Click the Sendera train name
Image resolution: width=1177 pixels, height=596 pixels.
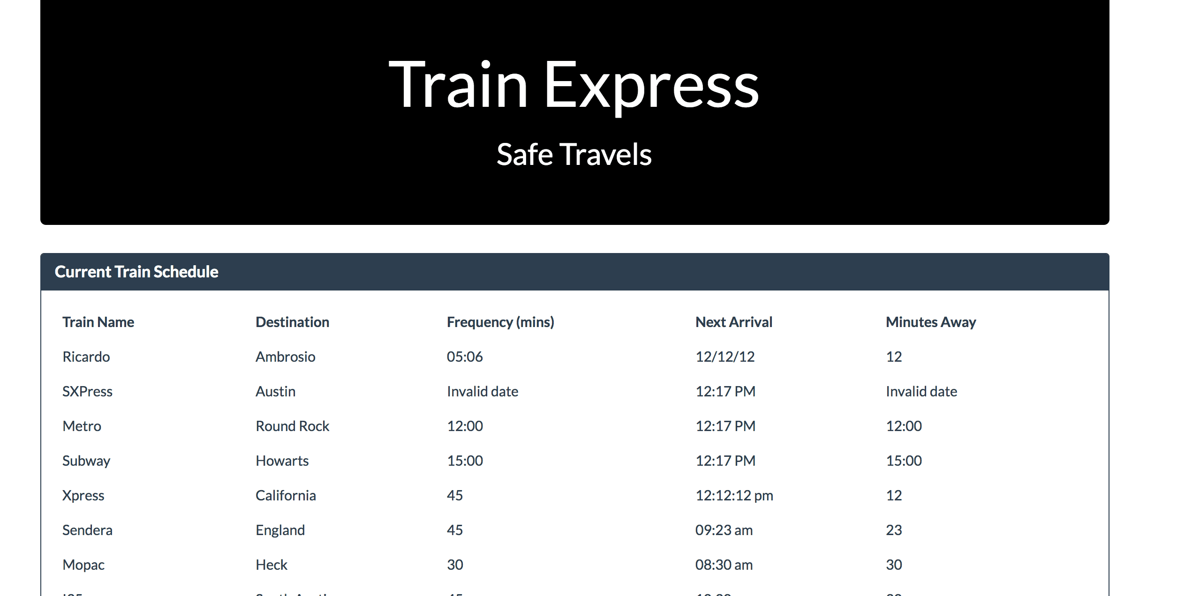pos(87,530)
